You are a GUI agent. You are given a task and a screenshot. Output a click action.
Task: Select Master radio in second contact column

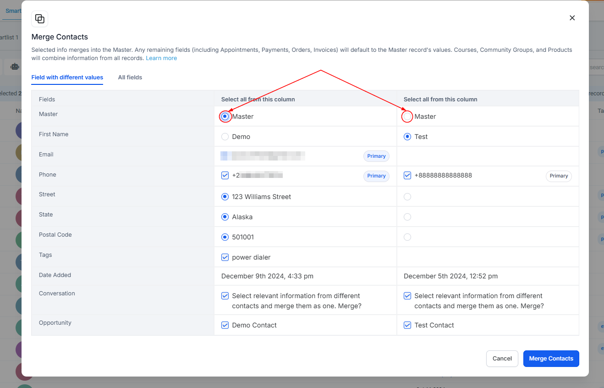click(x=407, y=116)
